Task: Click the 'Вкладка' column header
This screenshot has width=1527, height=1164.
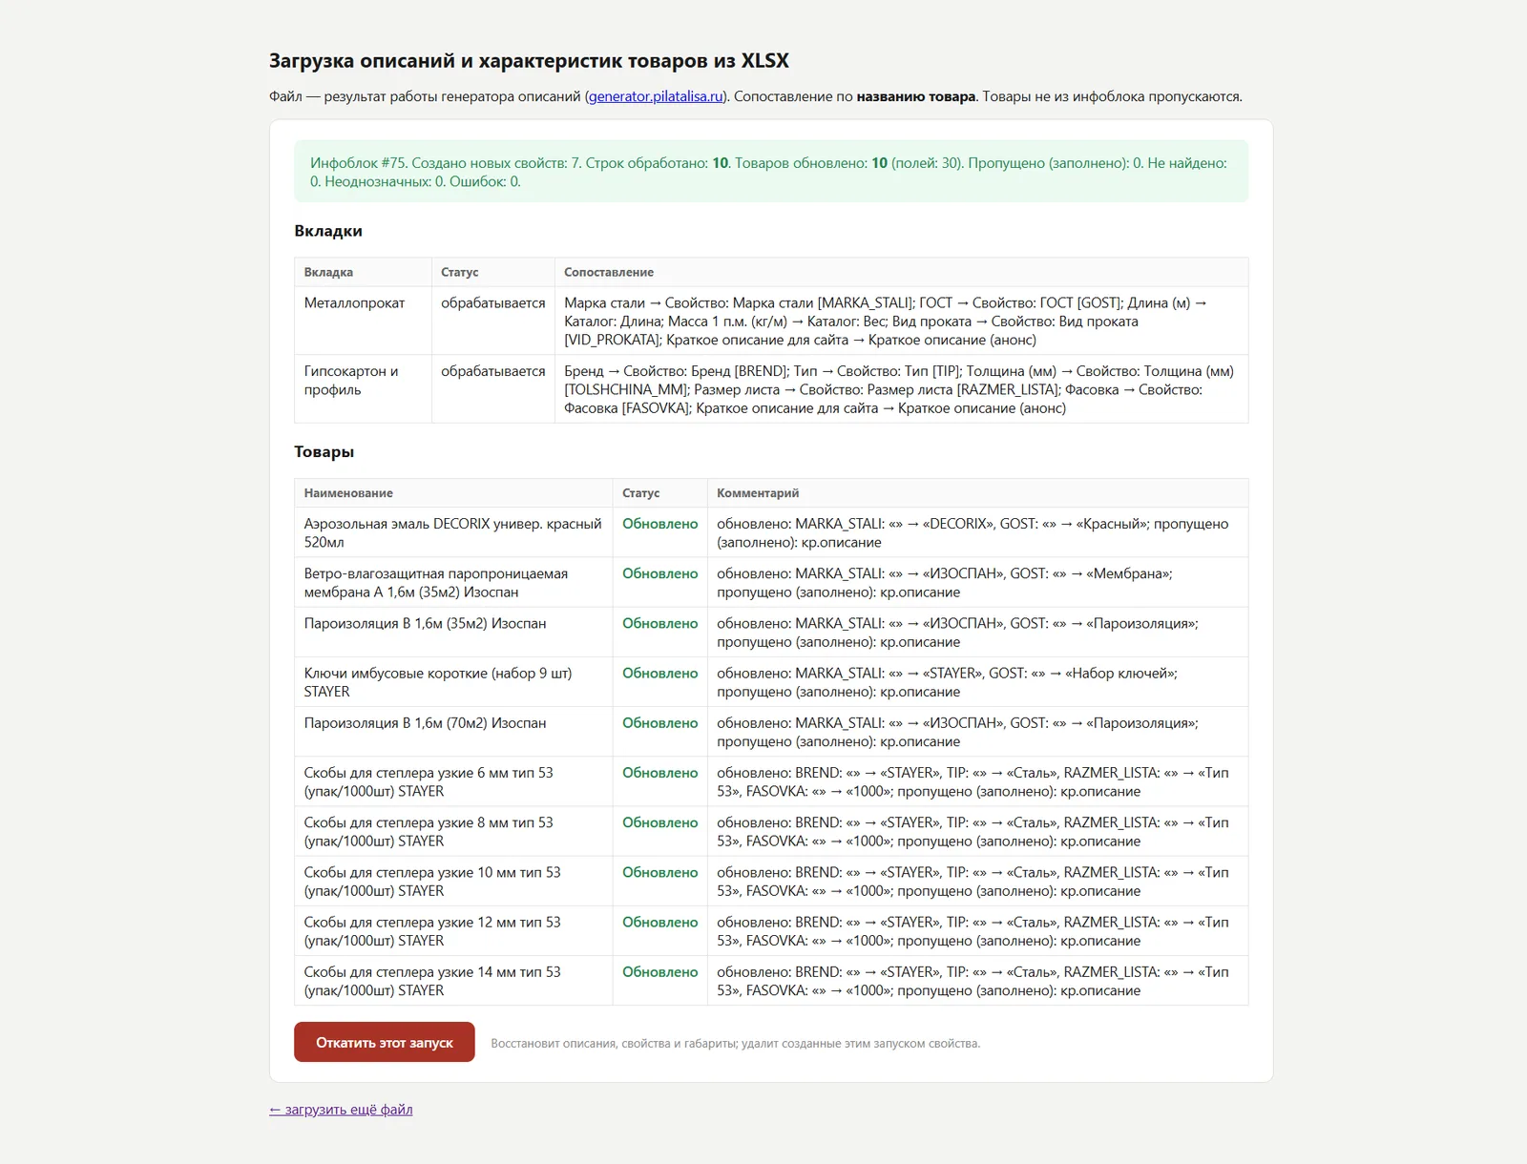Action: click(328, 272)
